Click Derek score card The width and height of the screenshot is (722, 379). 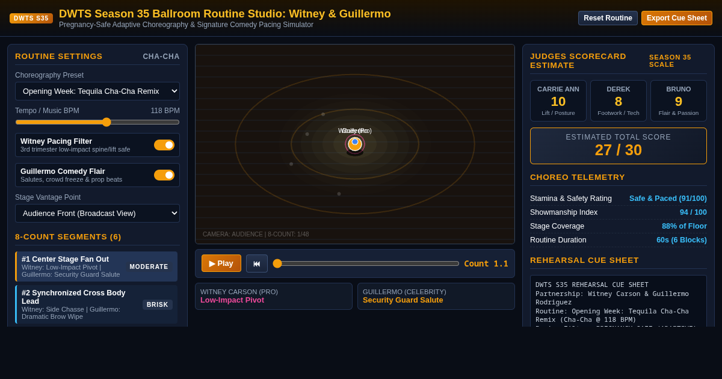pos(619,101)
